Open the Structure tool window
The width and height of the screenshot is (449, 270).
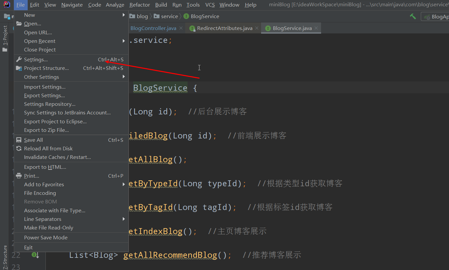[5, 257]
